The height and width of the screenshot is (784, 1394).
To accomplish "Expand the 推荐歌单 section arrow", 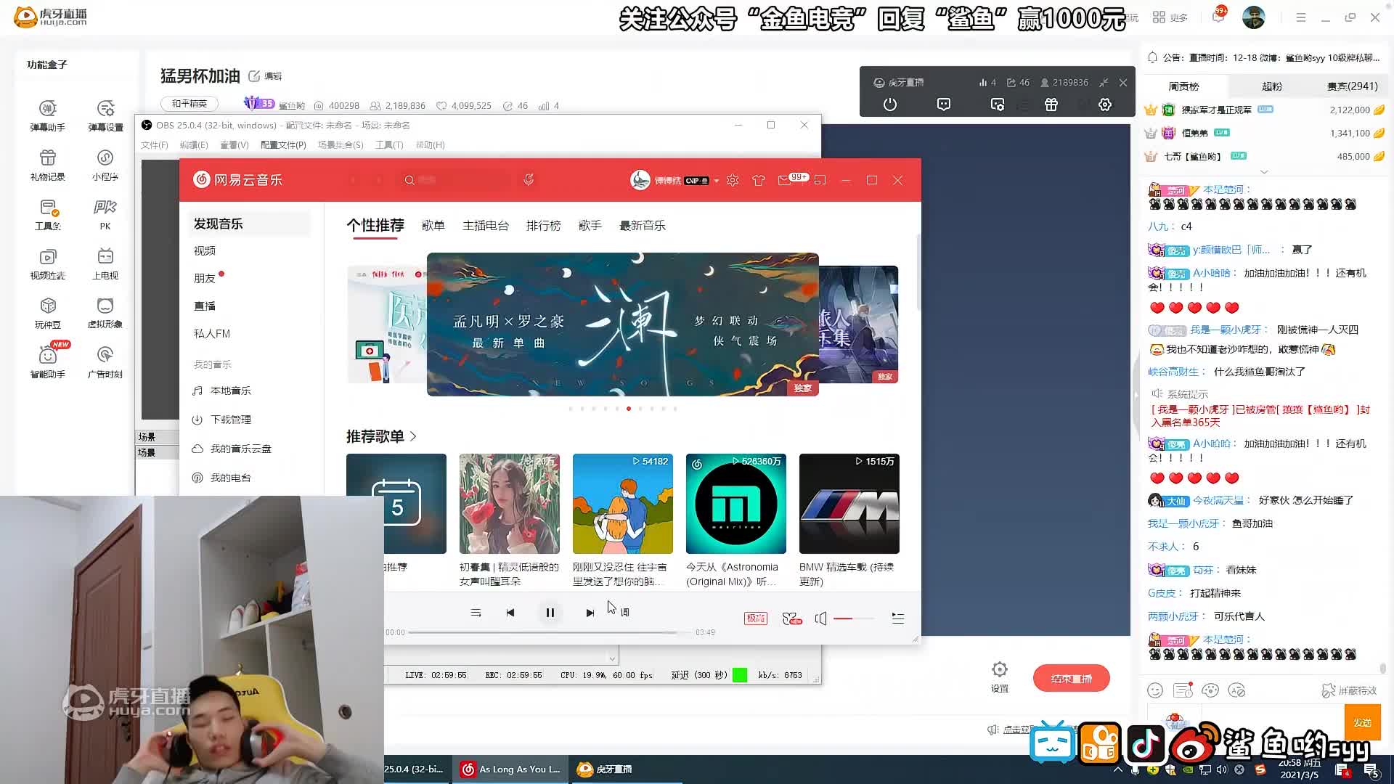I will coord(413,436).
